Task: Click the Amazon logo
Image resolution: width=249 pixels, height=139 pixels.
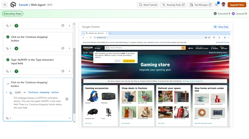Action: (88, 48)
